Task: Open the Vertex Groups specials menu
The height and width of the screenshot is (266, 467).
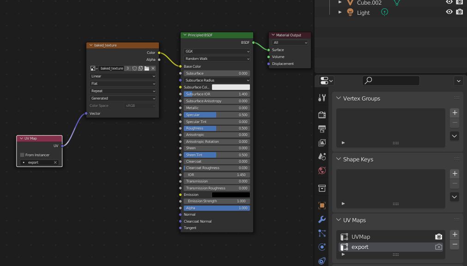Action: coord(455,136)
